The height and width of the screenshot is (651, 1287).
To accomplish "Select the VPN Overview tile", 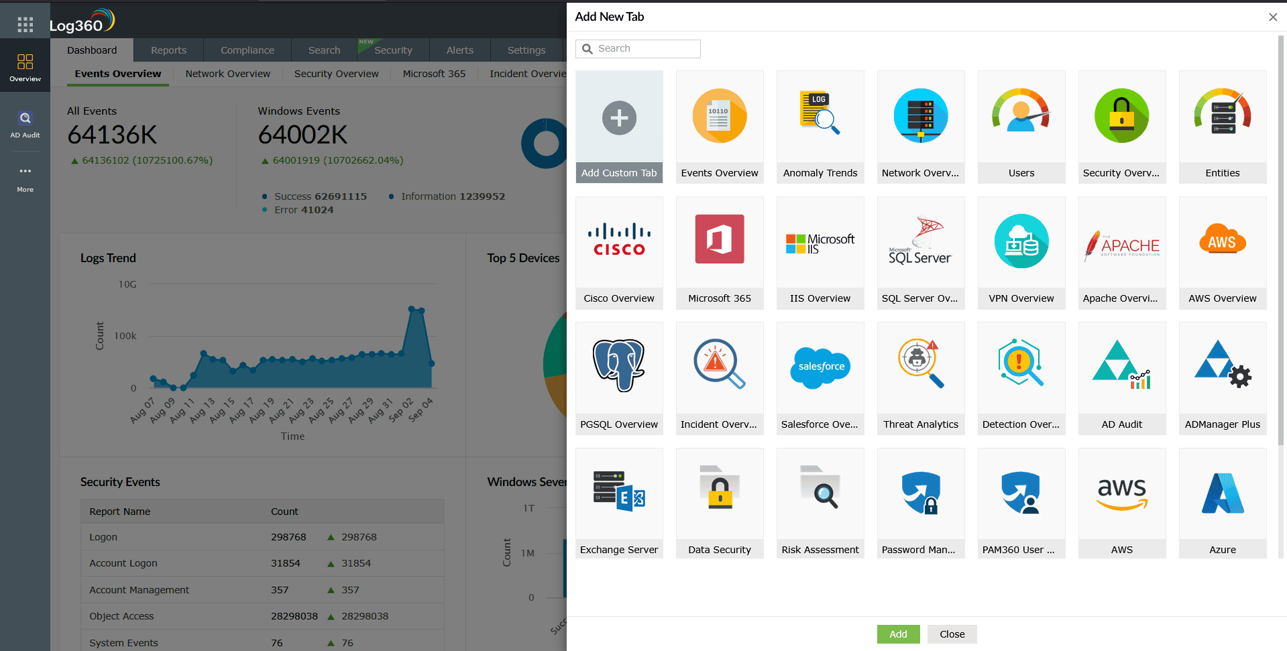I will click(x=1021, y=253).
